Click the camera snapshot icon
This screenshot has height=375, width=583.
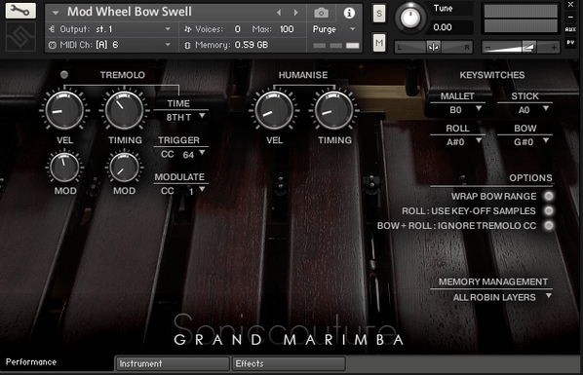tap(322, 13)
